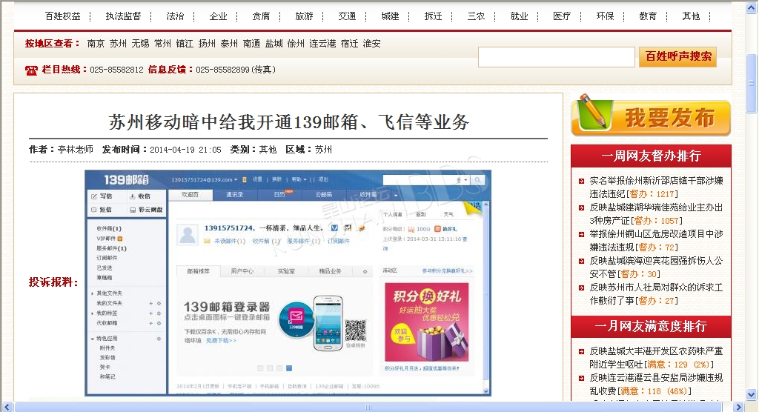This screenshot has width=759, height=412.
Task: Filter by region 苏州 in region row
Action: point(118,44)
